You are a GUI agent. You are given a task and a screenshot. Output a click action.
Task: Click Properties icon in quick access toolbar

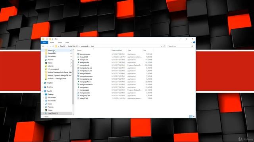(47, 39)
